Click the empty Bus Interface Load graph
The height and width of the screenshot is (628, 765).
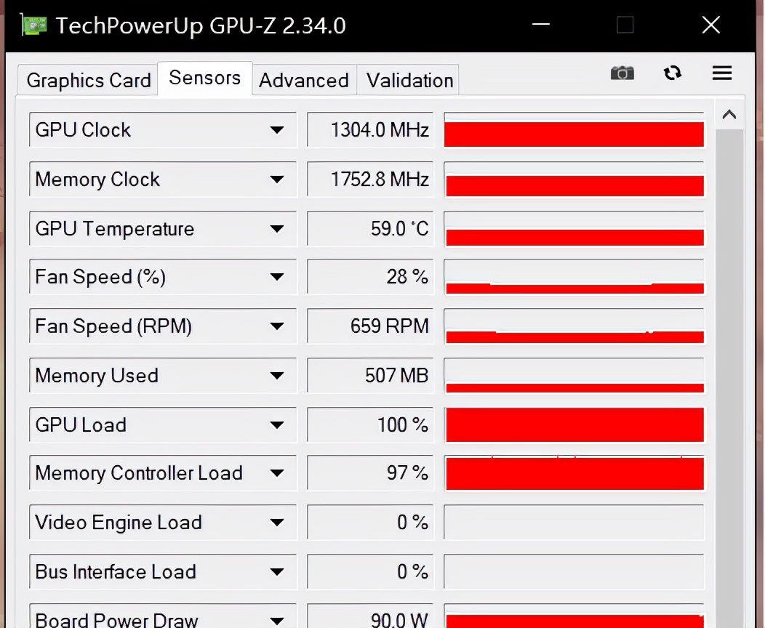pyautogui.click(x=574, y=571)
